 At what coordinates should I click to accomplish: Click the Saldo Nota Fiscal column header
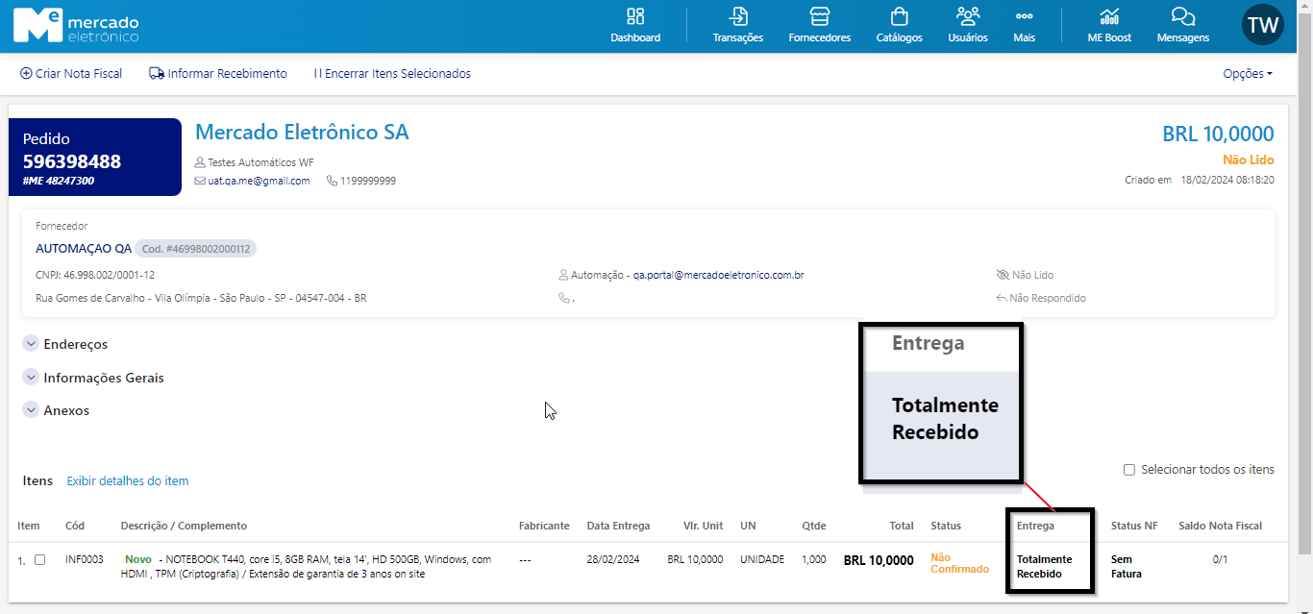click(x=1221, y=526)
